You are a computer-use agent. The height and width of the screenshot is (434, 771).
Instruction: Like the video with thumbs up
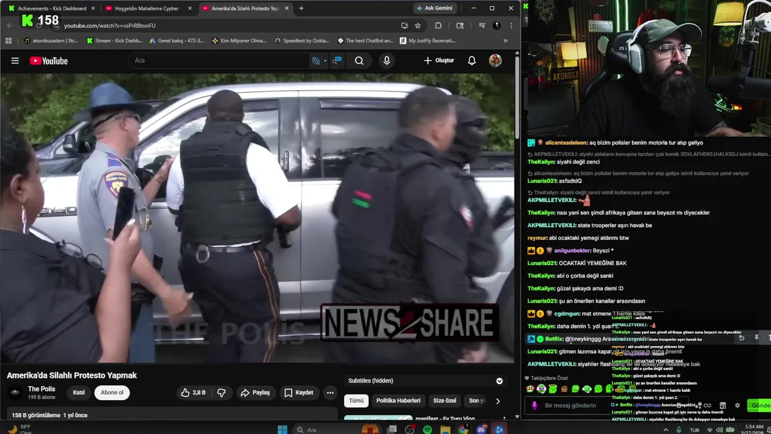click(193, 392)
